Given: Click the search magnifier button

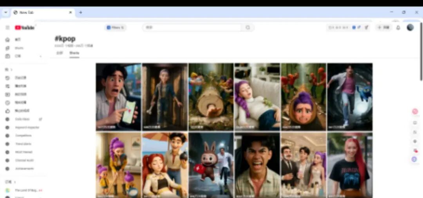Looking at the screenshot, I should pos(248,27).
